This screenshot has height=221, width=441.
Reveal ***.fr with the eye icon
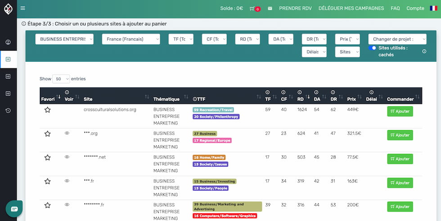click(x=67, y=181)
